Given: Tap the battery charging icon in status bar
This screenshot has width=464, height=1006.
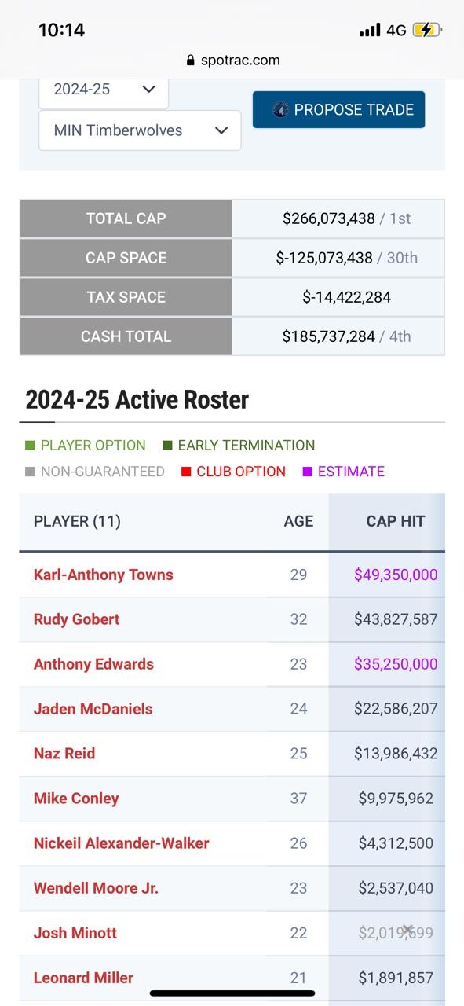Looking at the screenshot, I should pos(427,30).
